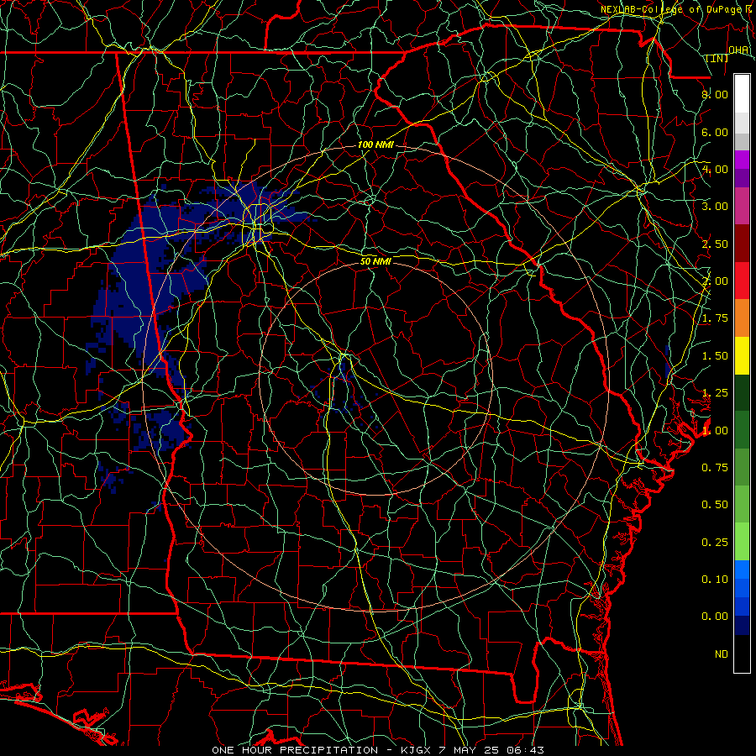Click the 3.00 legend value
The height and width of the screenshot is (756, 756).
click(x=715, y=207)
